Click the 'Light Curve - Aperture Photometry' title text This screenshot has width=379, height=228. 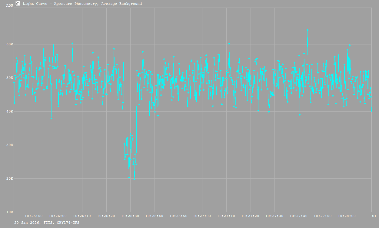coord(82,4)
